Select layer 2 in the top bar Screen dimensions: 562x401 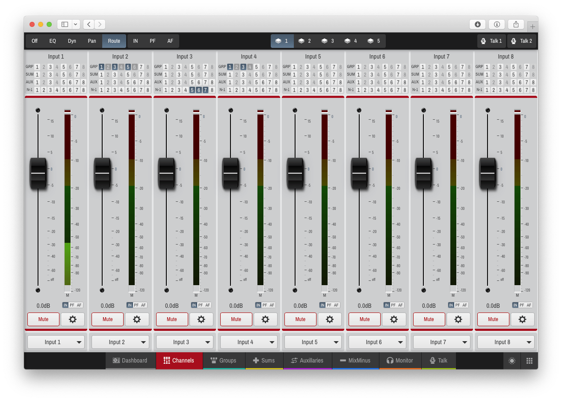coord(305,41)
